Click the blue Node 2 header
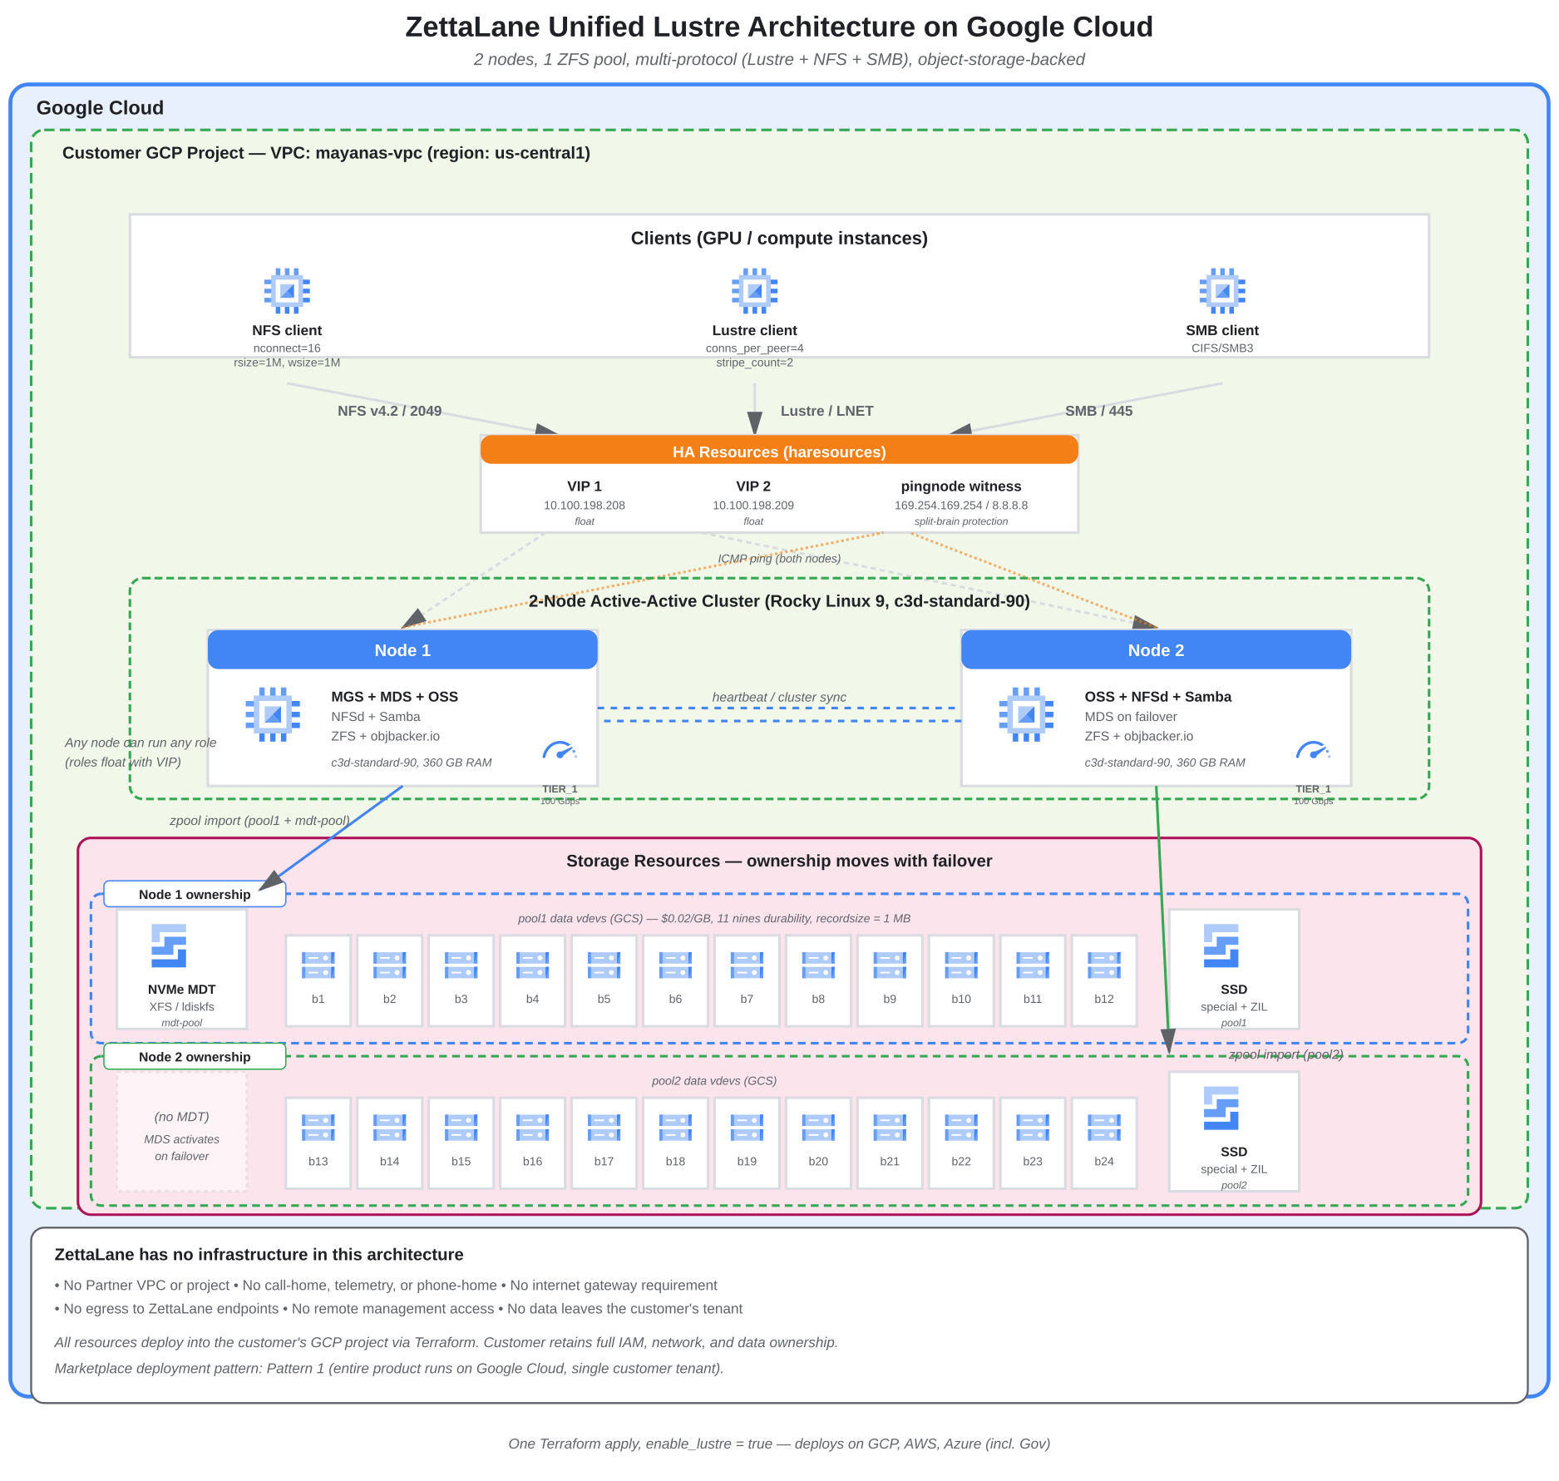1559x1481 pixels. pyautogui.click(x=1156, y=649)
